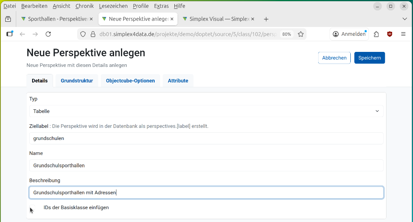Open the extensions puzzle icon
413x222 pixels.
[376, 34]
